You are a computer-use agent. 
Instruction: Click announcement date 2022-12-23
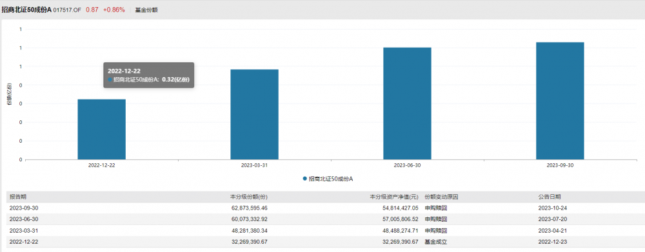(x=552, y=242)
